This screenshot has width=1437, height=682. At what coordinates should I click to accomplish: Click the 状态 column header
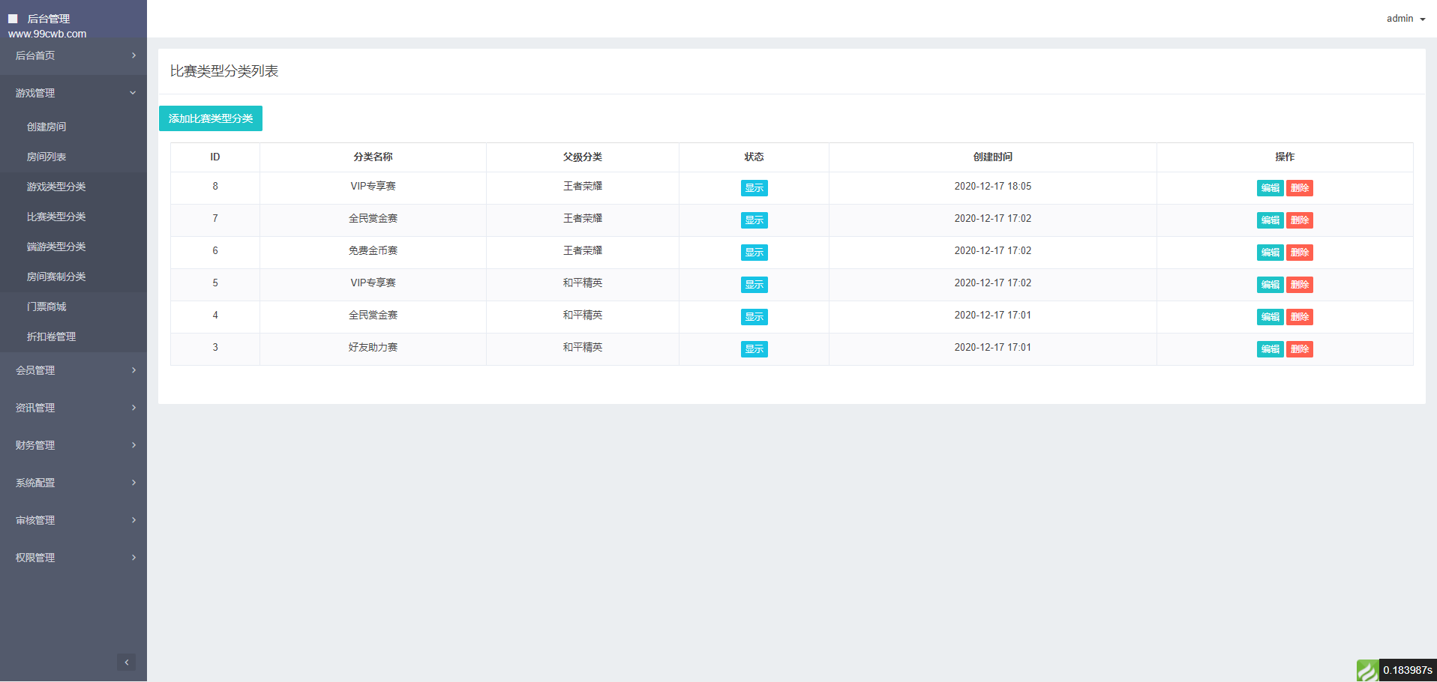[x=754, y=157]
